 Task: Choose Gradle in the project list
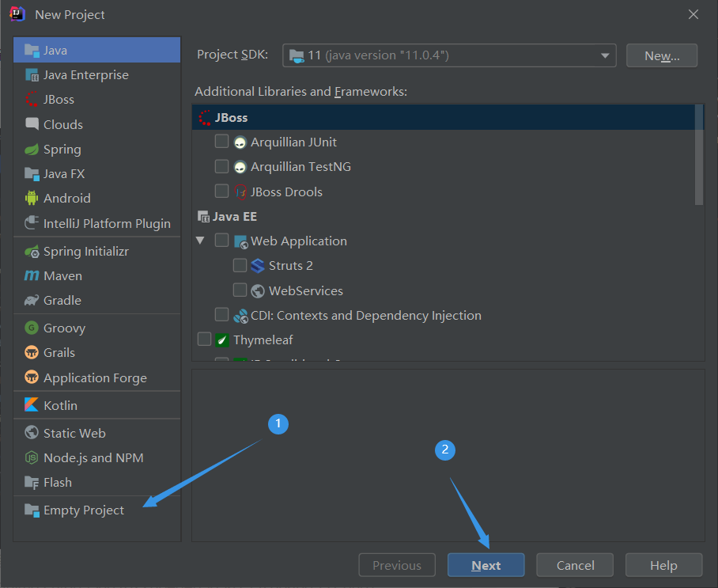pos(97,300)
